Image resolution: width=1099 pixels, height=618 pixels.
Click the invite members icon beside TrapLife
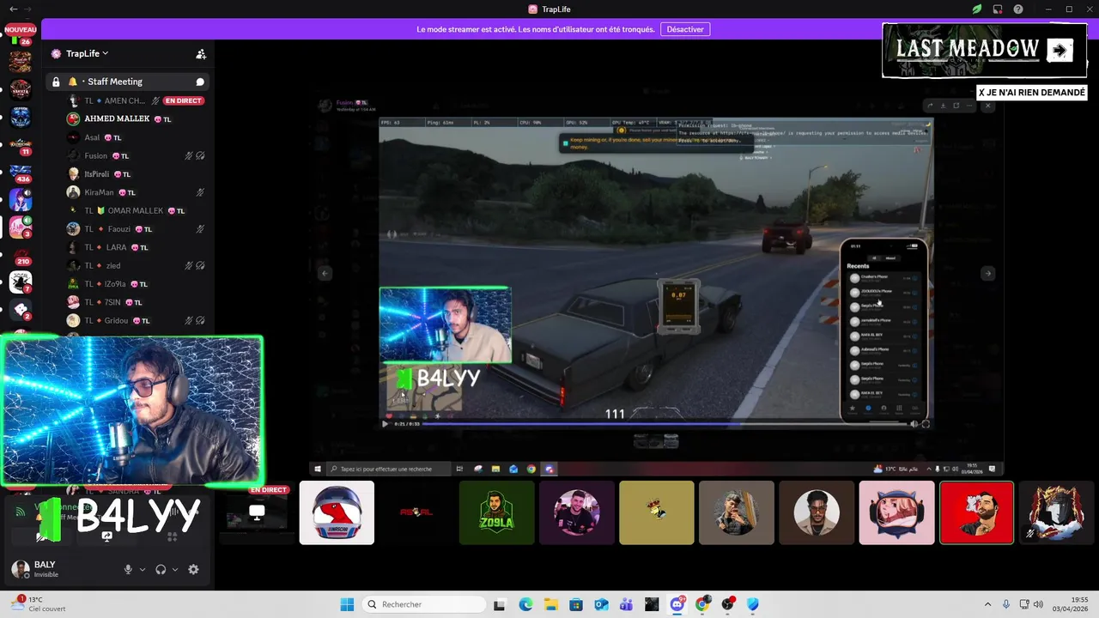click(x=201, y=53)
